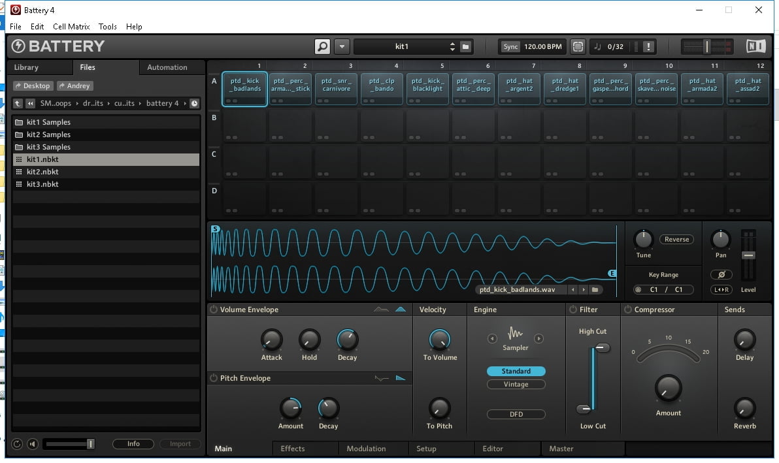Screen dimensions: 779x463
Task: Open recent locations clock icon
Action: pos(194,103)
